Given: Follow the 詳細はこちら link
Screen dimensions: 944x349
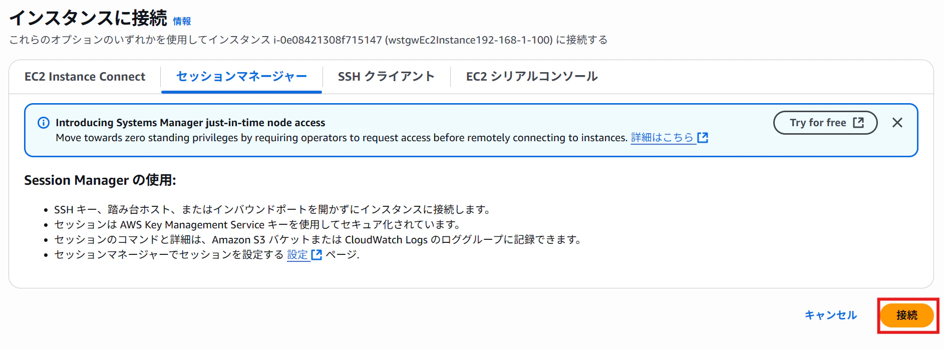Looking at the screenshot, I should [662, 138].
